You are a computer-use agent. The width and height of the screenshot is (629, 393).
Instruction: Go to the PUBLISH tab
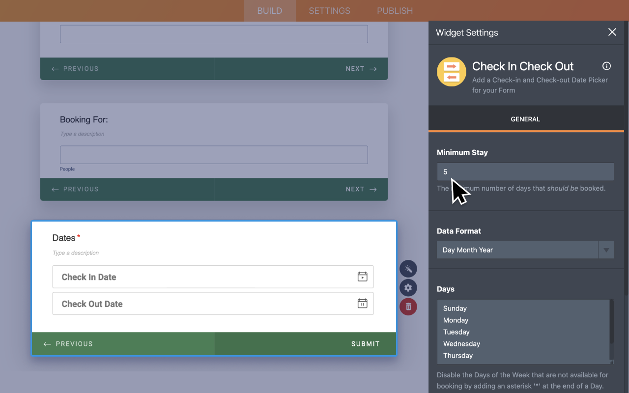pos(395,10)
